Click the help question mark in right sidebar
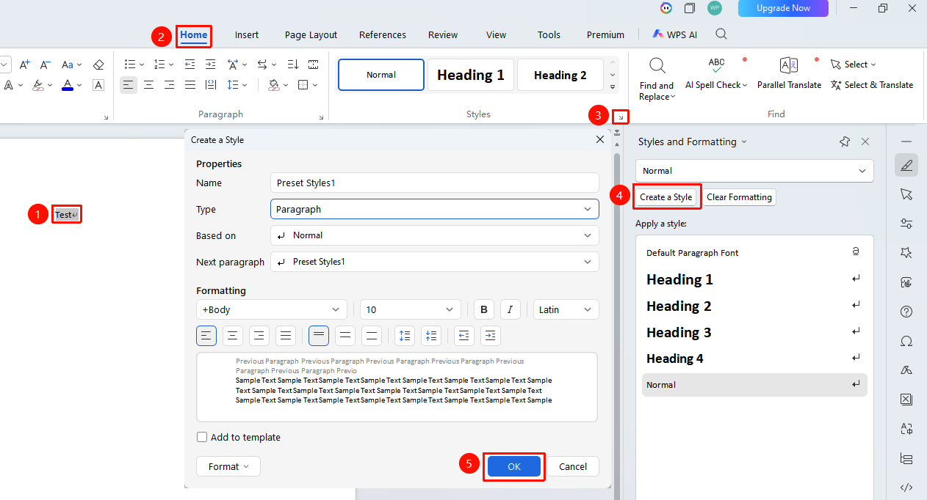The image size is (927, 500). pos(906,312)
